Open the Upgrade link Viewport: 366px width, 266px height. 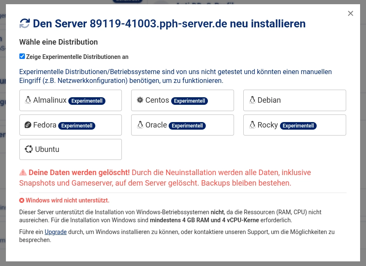56,232
